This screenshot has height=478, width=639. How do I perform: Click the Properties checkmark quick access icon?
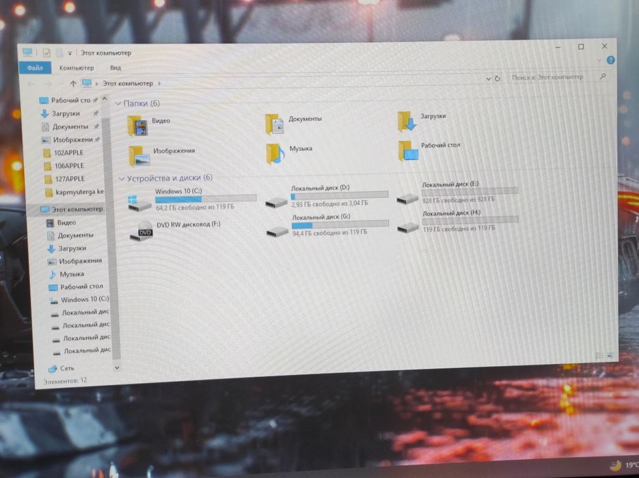(x=46, y=53)
